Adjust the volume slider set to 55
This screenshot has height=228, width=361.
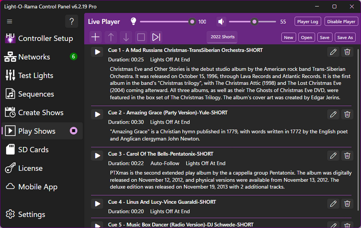click(252, 22)
